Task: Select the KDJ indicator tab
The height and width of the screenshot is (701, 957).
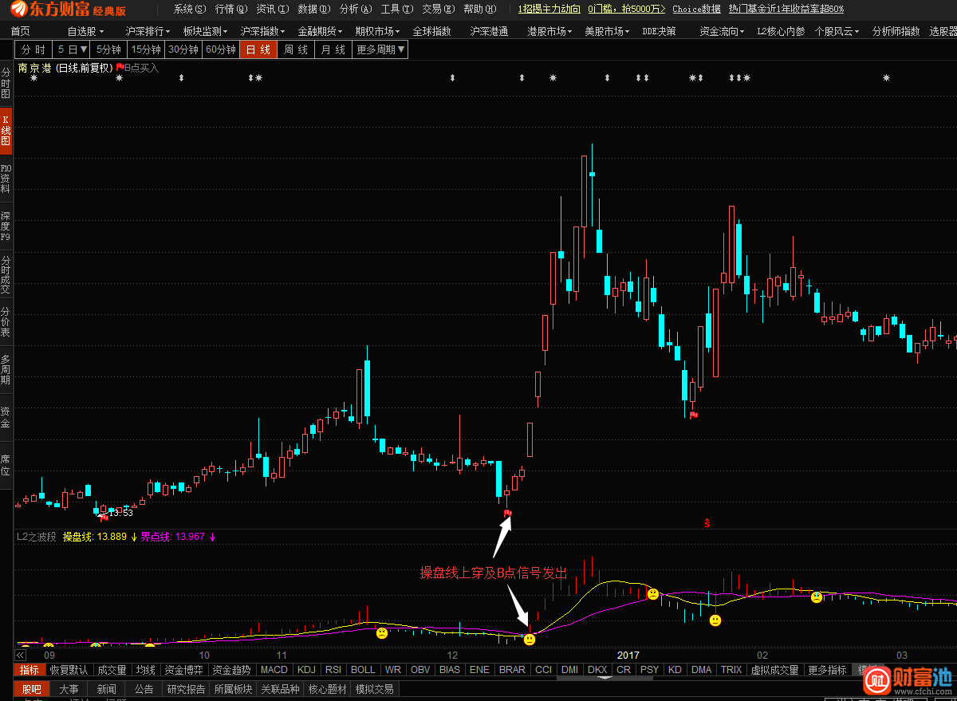Action: click(x=306, y=670)
